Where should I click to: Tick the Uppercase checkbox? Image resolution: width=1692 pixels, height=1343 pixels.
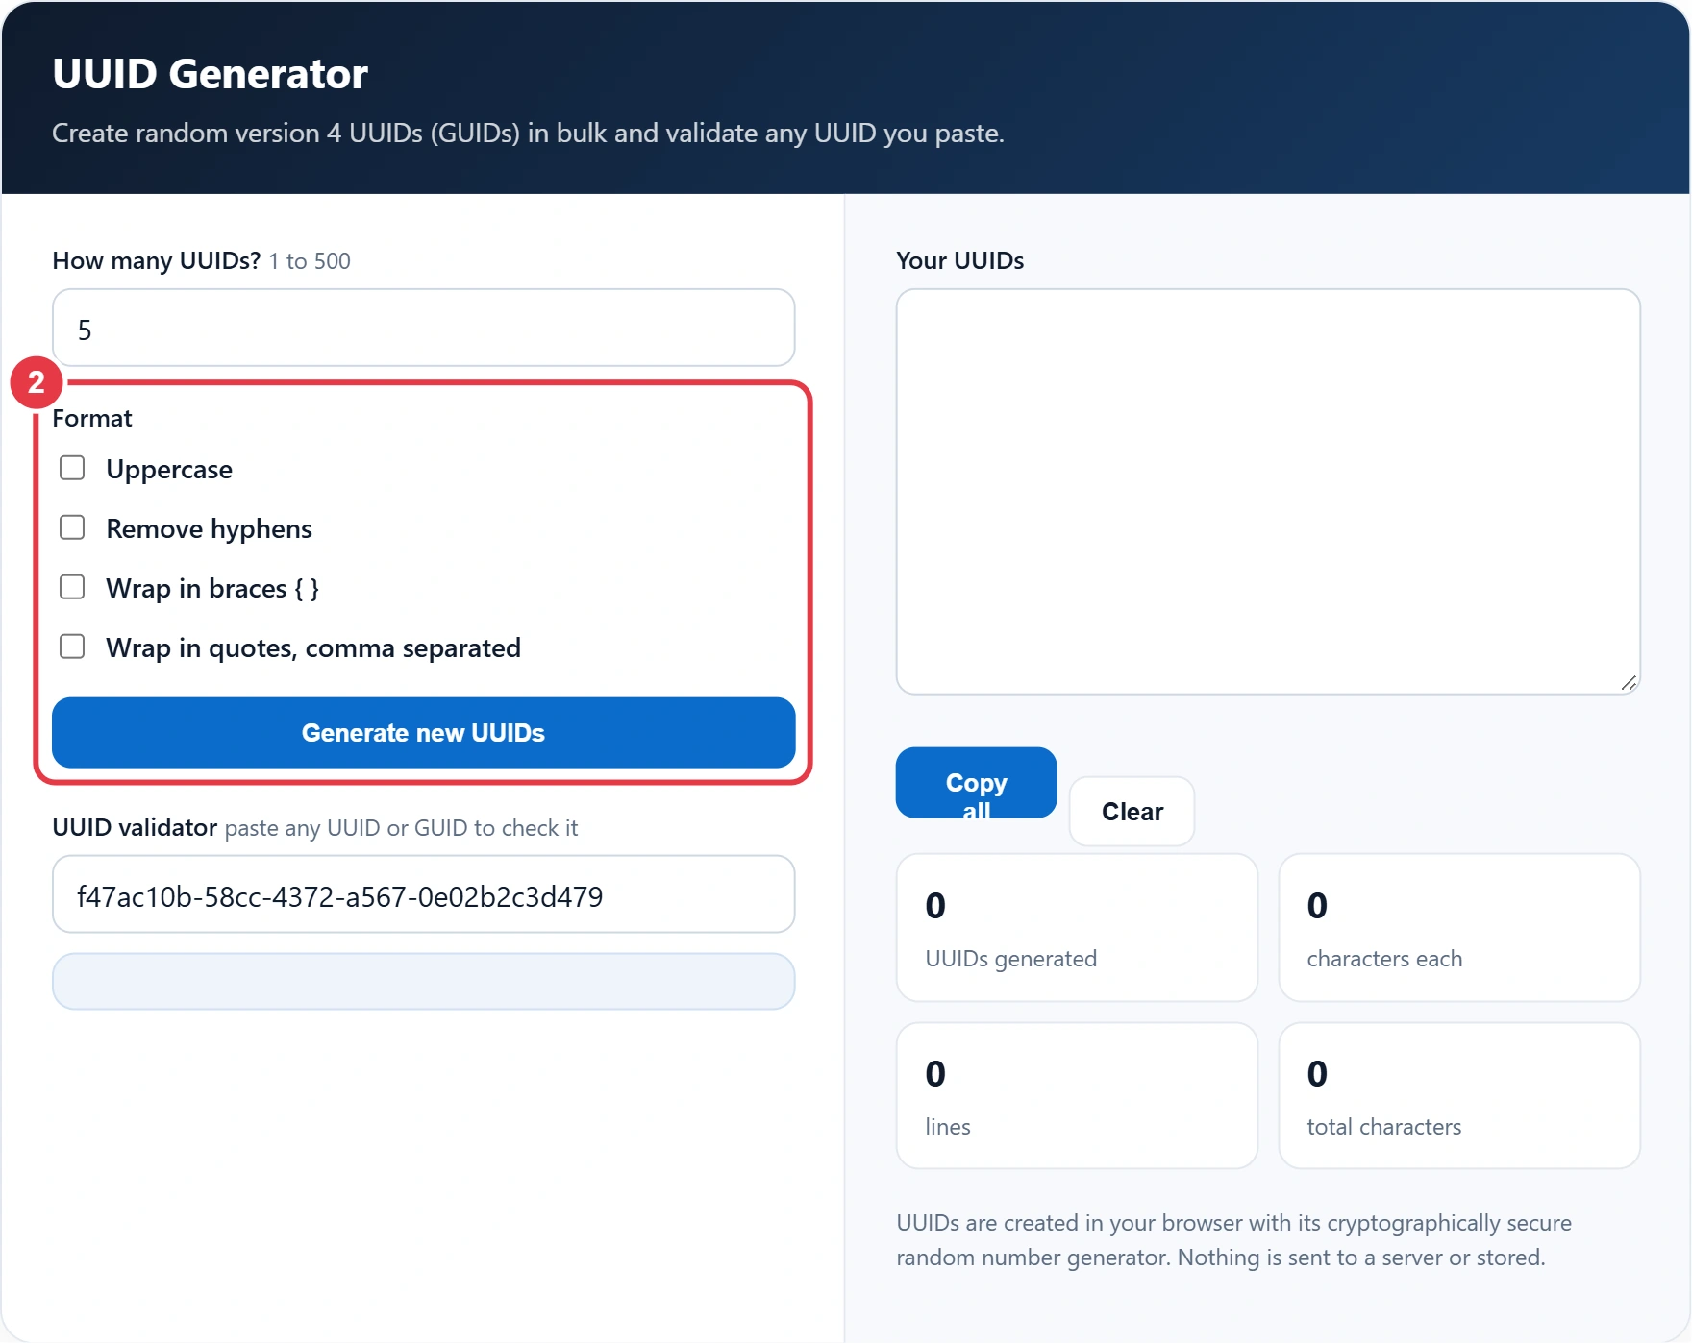click(x=72, y=468)
